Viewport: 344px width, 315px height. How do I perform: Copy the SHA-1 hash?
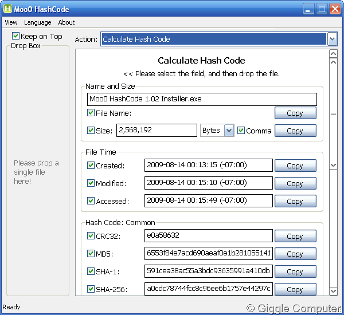pos(295,271)
